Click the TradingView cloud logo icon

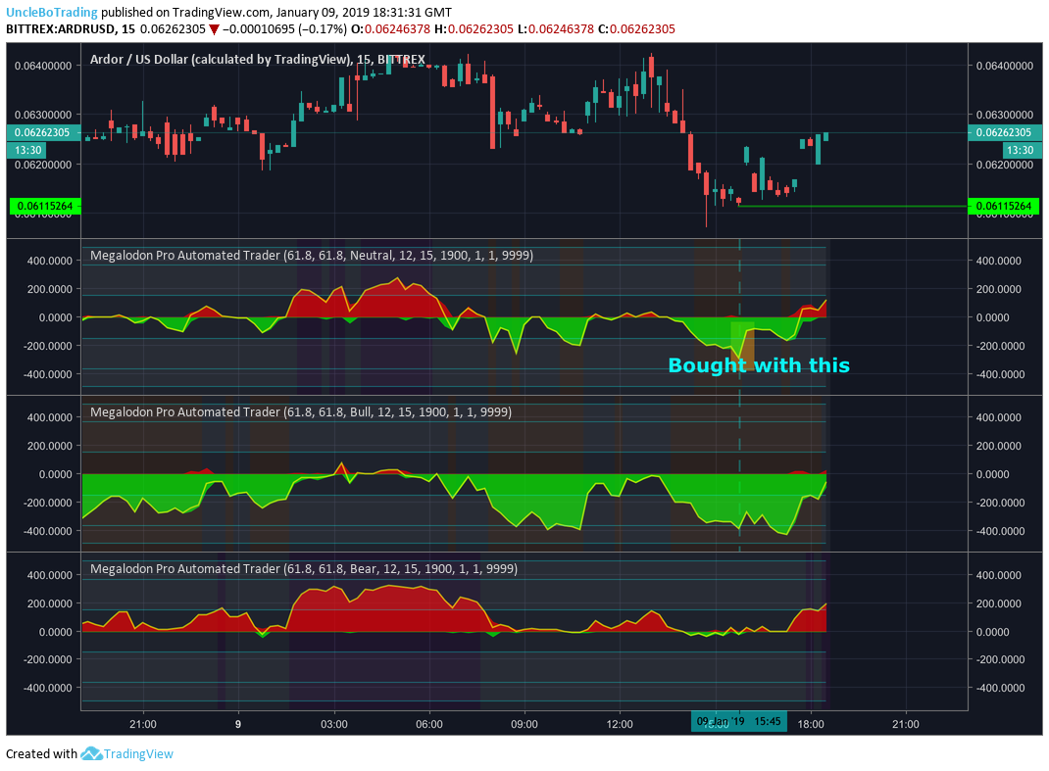coord(91,753)
